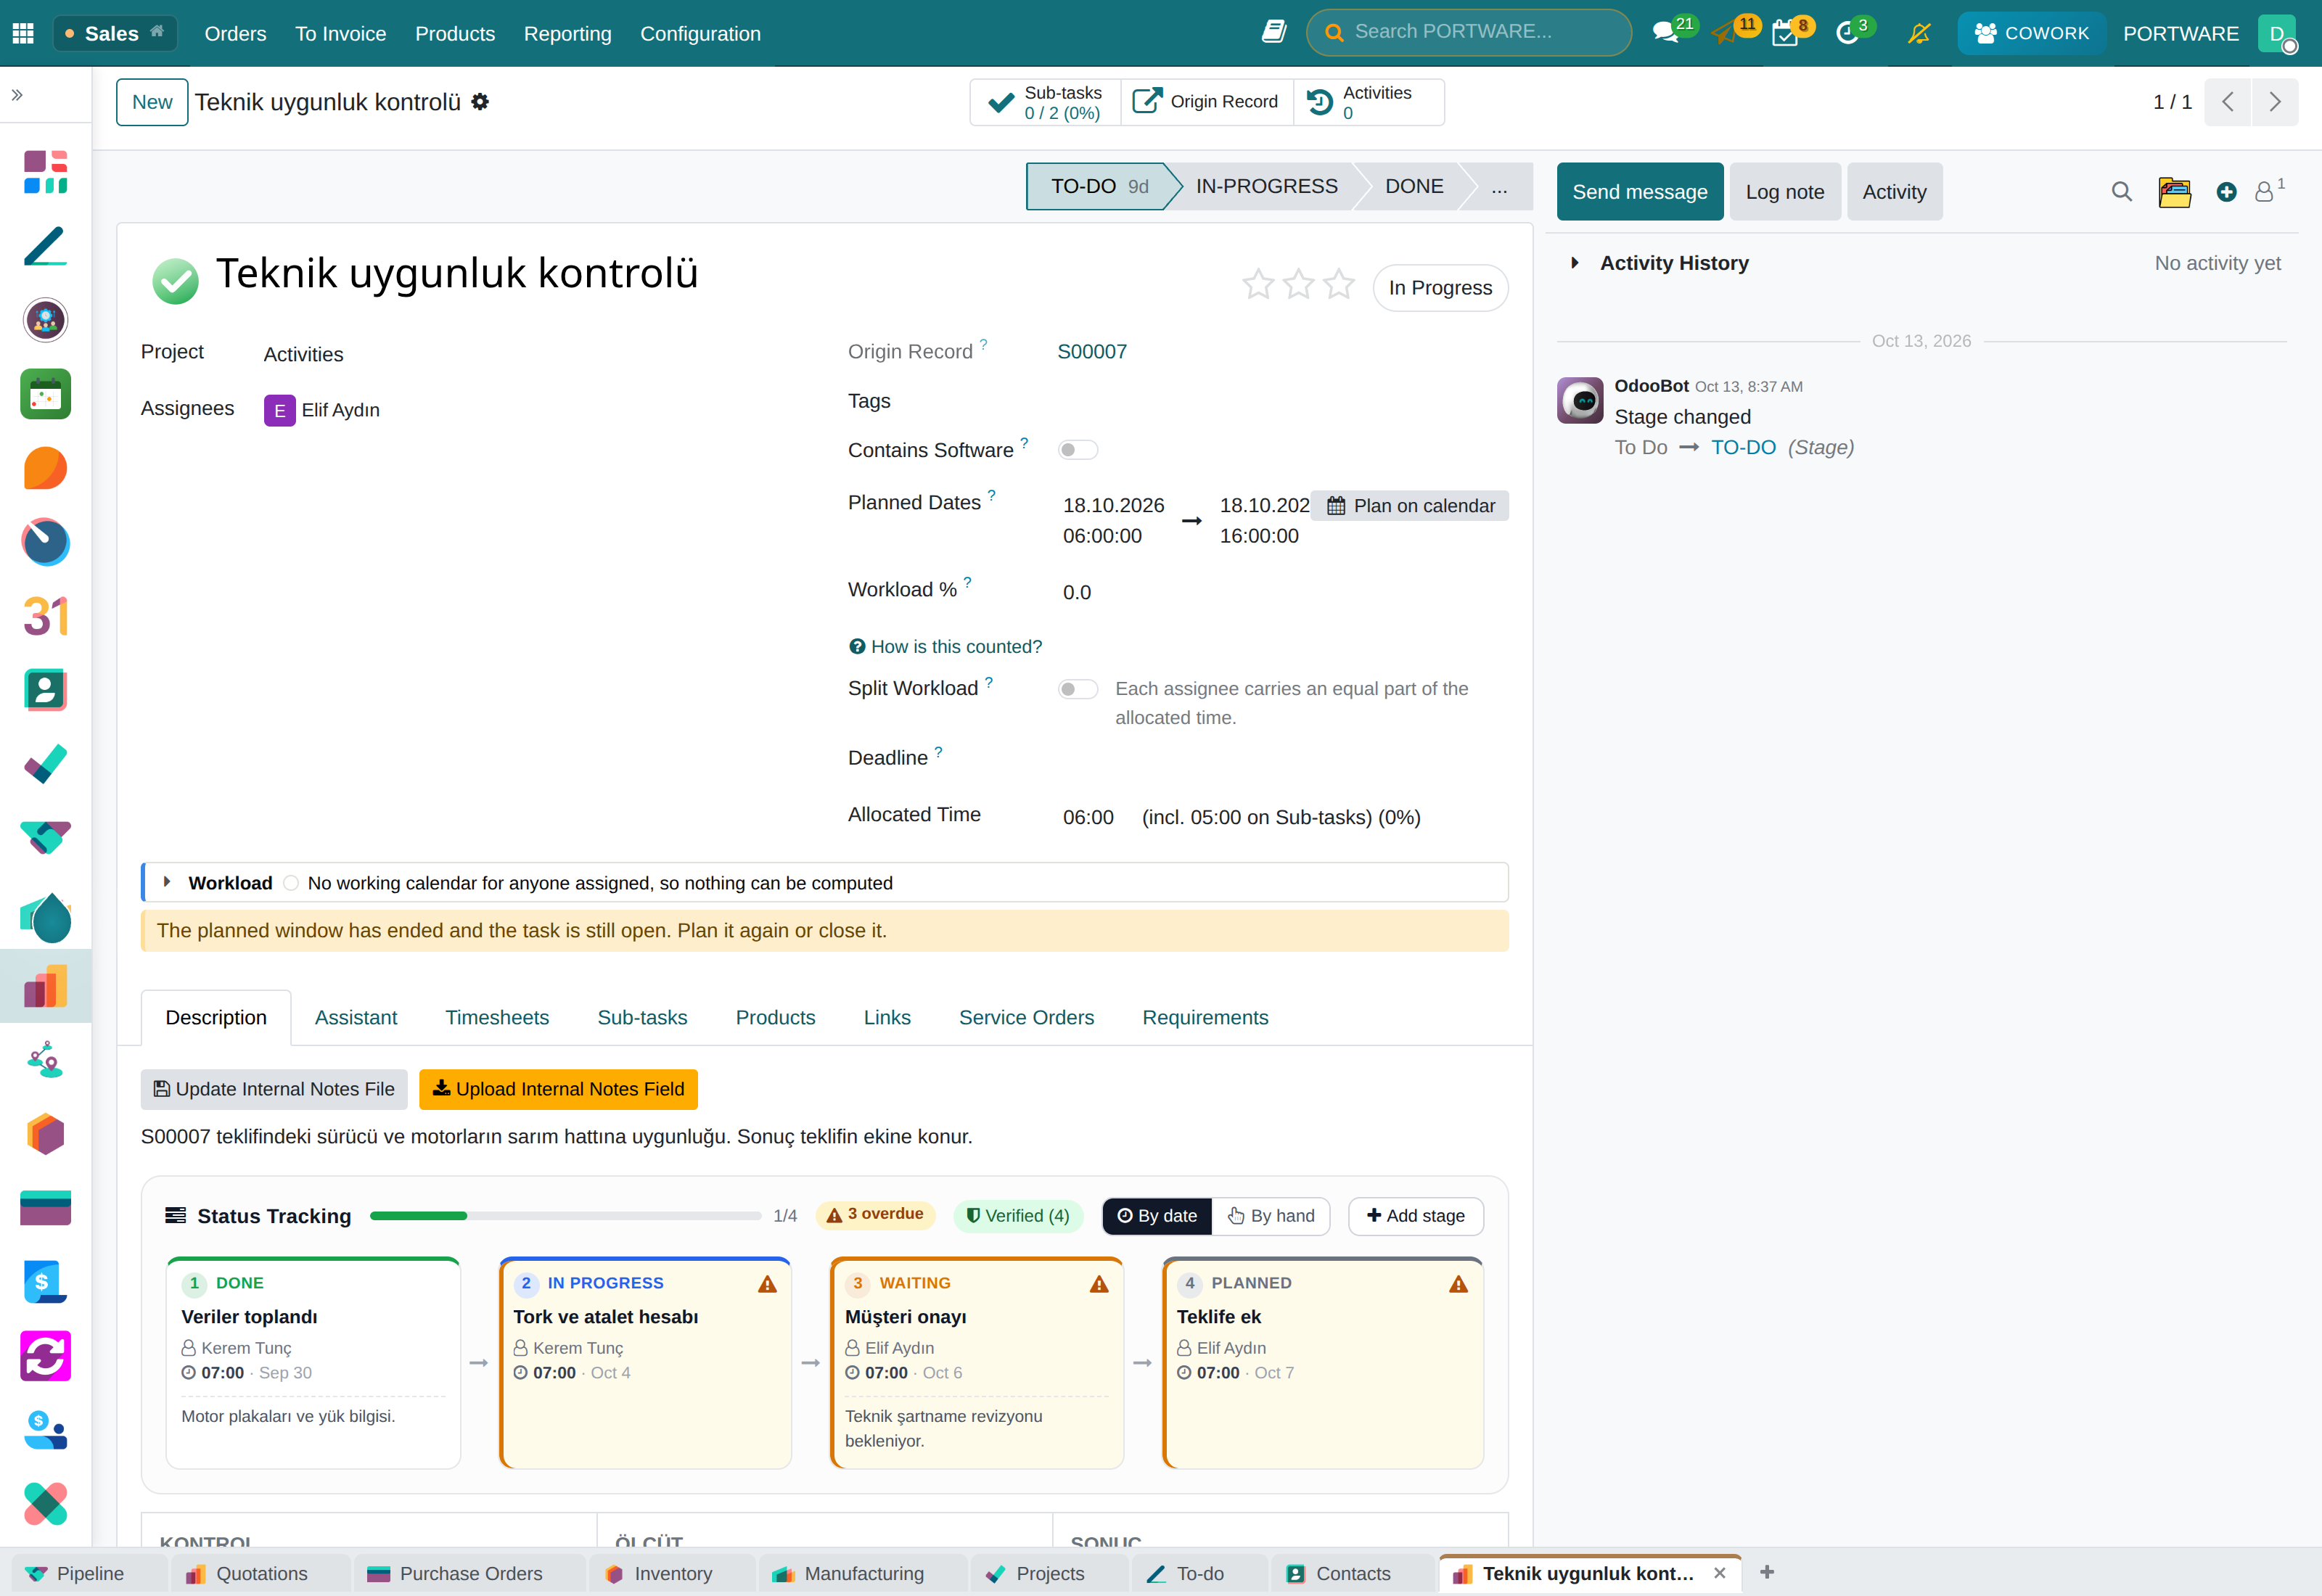Screen dimensions: 2322x1596
Task: Click the Status Tracking progress bar
Action: [565, 1216]
